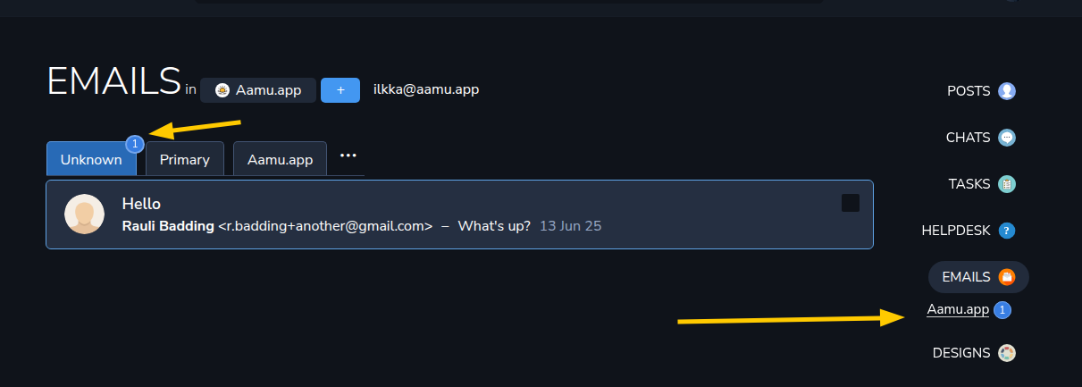Viewport: 1082px width, 387px height.
Task: Switch to the Primary tab
Action: (x=185, y=159)
